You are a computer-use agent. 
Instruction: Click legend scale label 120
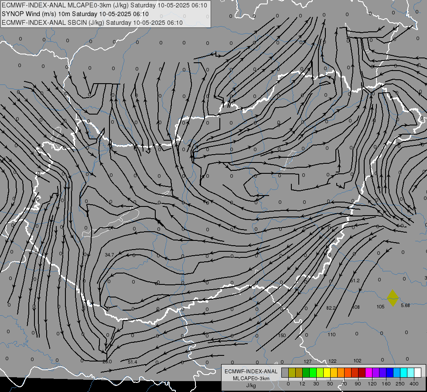point(372,384)
